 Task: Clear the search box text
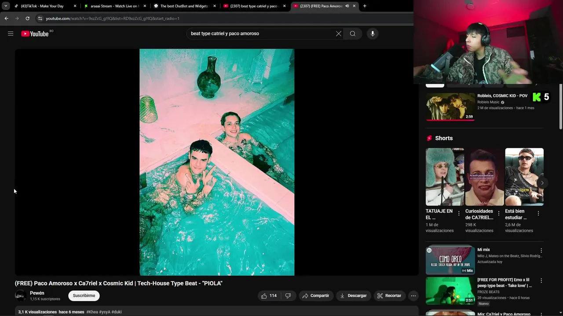coord(339,33)
